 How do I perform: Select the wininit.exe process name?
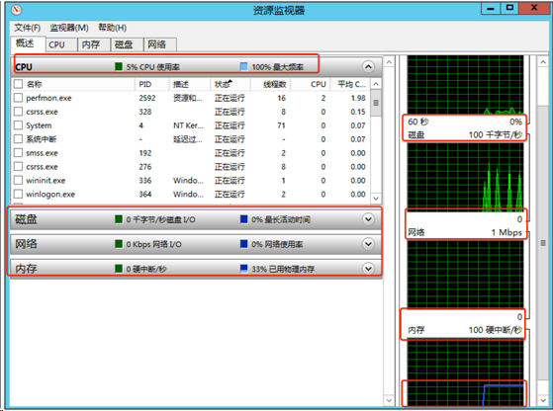46,181
